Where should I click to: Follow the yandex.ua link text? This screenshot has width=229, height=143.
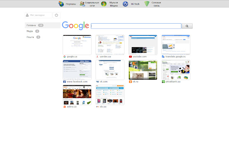point(105,56)
